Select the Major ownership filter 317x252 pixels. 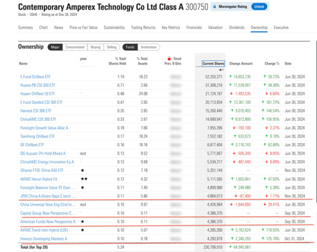[55, 47]
